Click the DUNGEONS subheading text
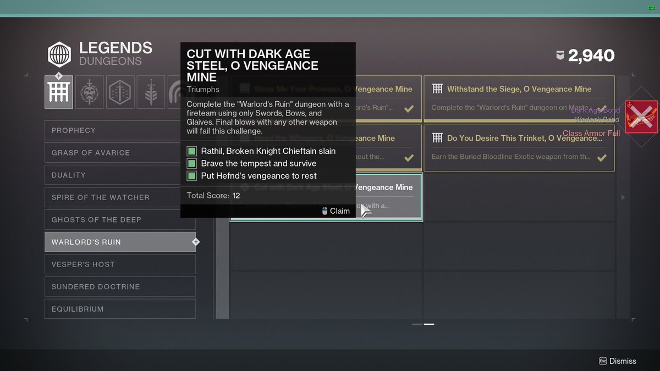 pos(111,62)
